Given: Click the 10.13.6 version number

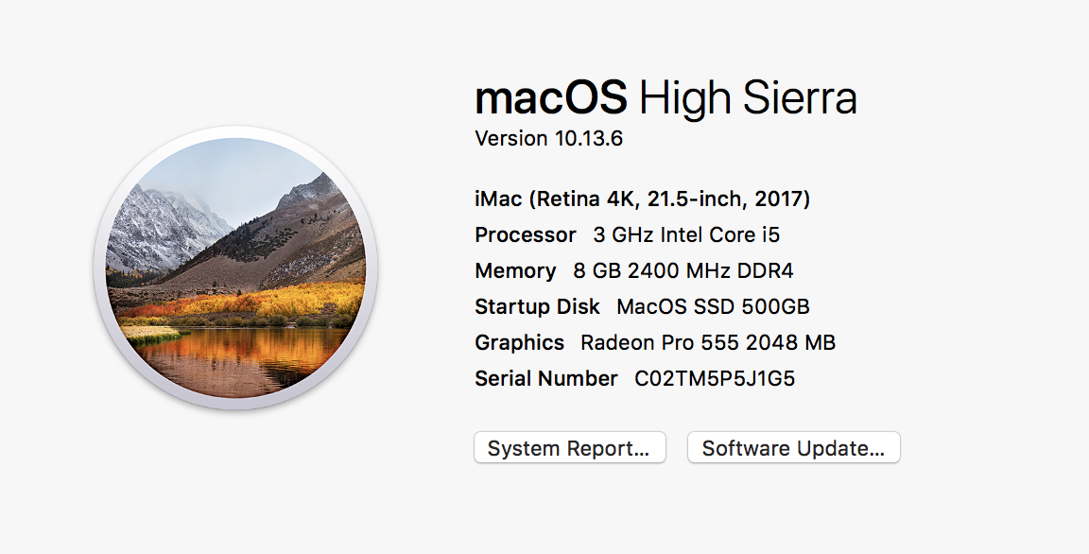Looking at the screenshot, I should click(x=588, y=139).
